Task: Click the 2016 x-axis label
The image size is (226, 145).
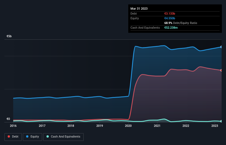Action: (x=13, y=126)
